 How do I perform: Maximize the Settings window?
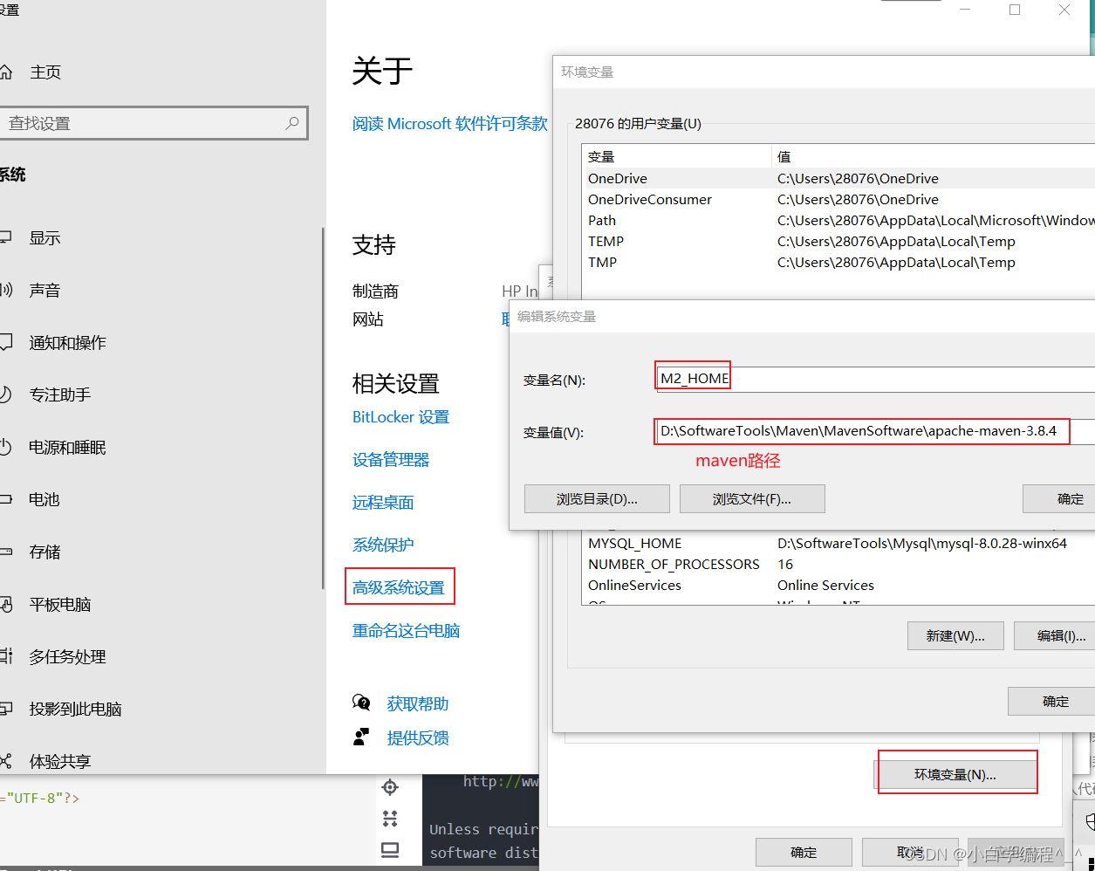[x=1015, y=10]
